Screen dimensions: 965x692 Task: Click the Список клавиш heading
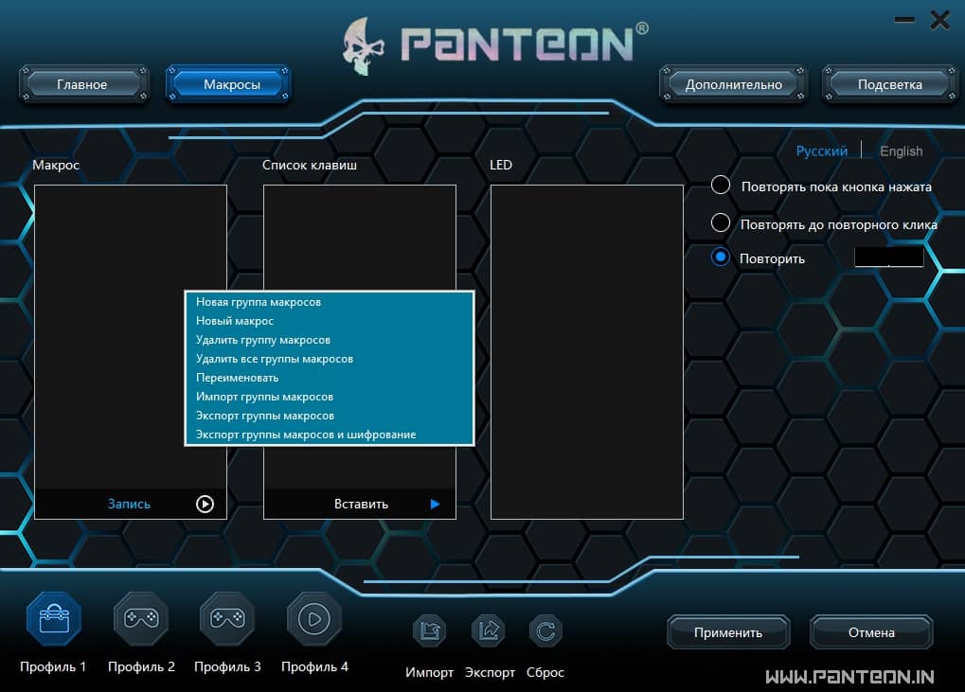(x=310, y=165)
